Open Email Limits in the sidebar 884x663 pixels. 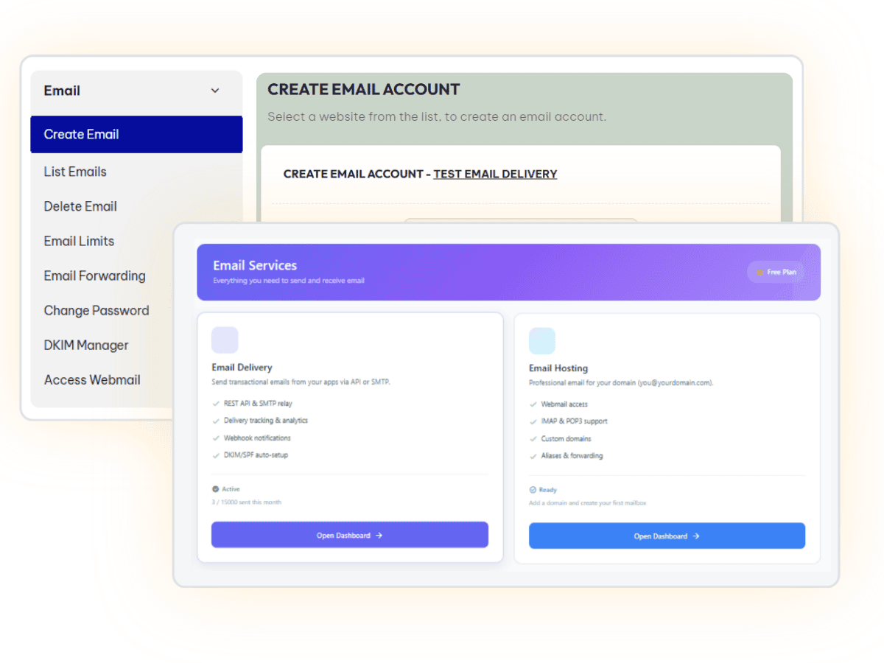tap(79, 241)
